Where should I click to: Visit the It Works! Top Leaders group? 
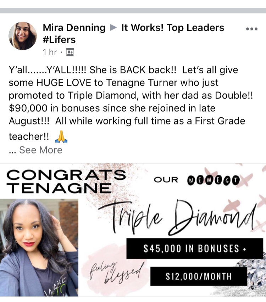click(173, 28)
